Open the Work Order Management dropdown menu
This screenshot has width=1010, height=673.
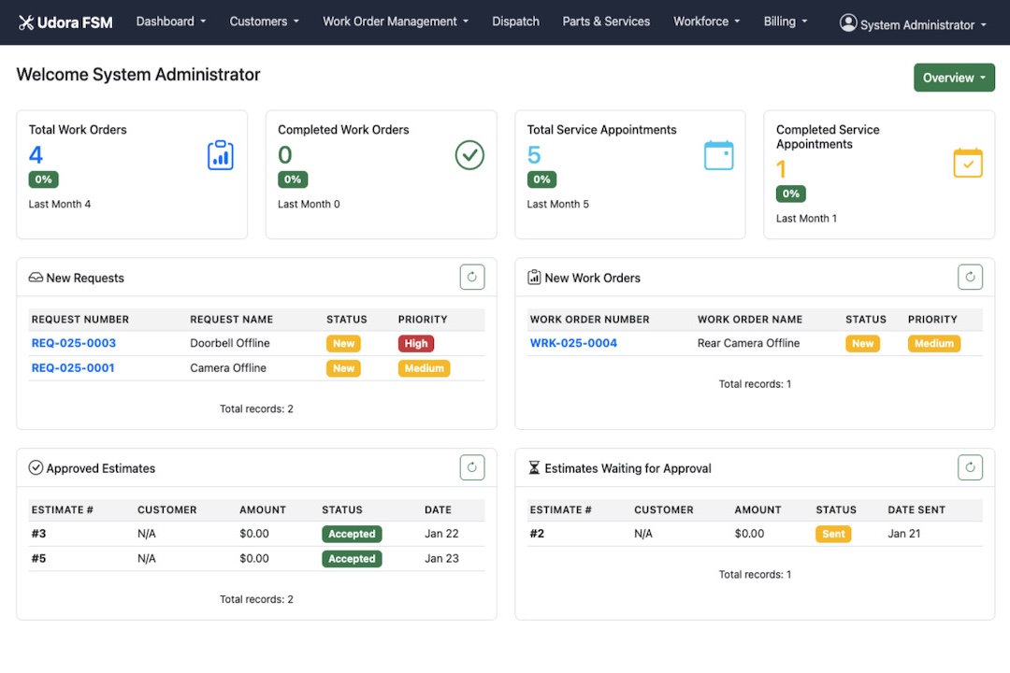pos(396,21)
